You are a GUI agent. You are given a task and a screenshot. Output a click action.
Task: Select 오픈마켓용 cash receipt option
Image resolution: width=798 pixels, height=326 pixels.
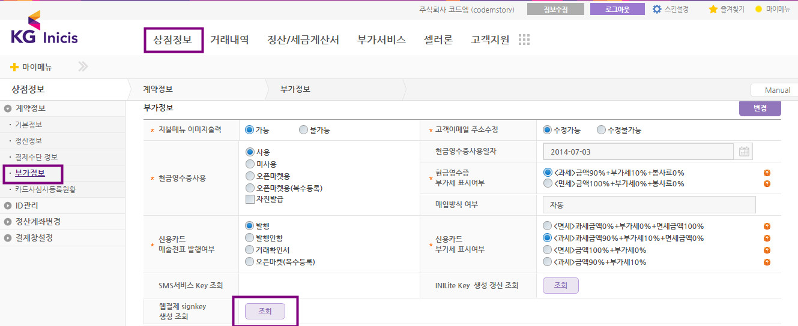[x=250, y=176]
